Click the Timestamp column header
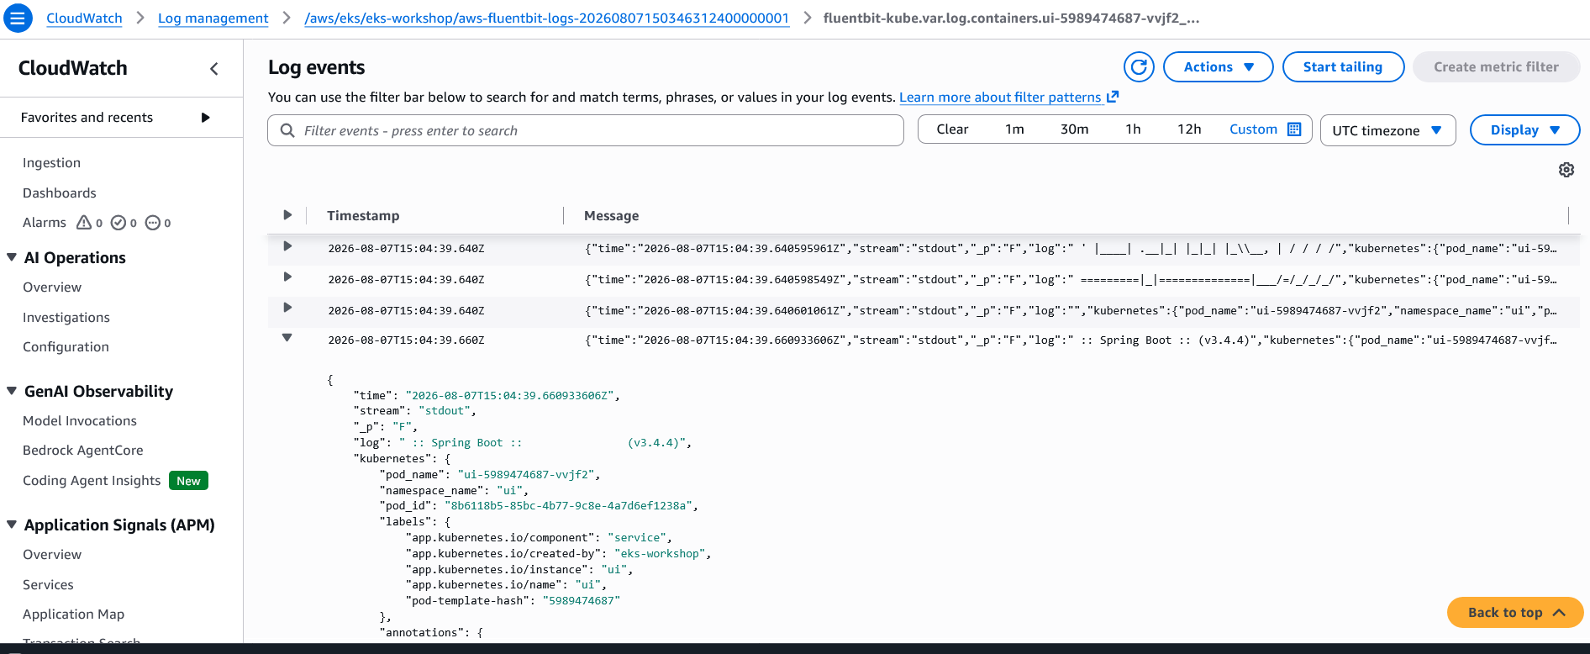 coord(363,216)
